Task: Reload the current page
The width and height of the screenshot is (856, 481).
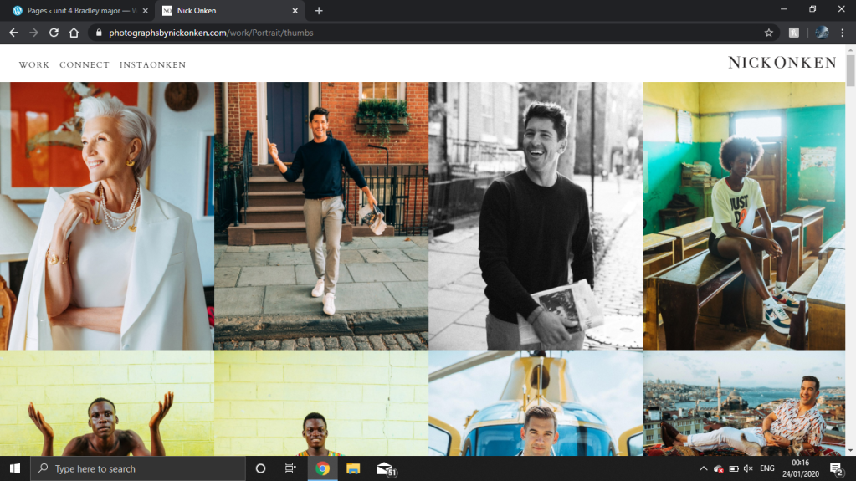Action: point(54,33)
